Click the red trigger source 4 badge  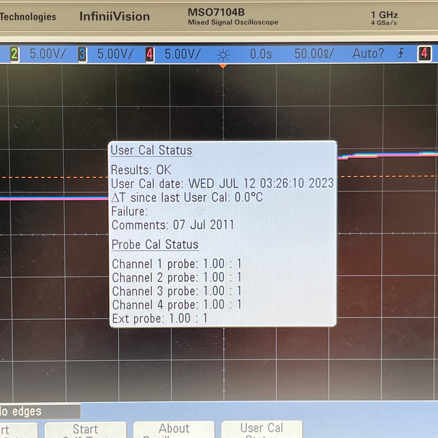(424, 54)
